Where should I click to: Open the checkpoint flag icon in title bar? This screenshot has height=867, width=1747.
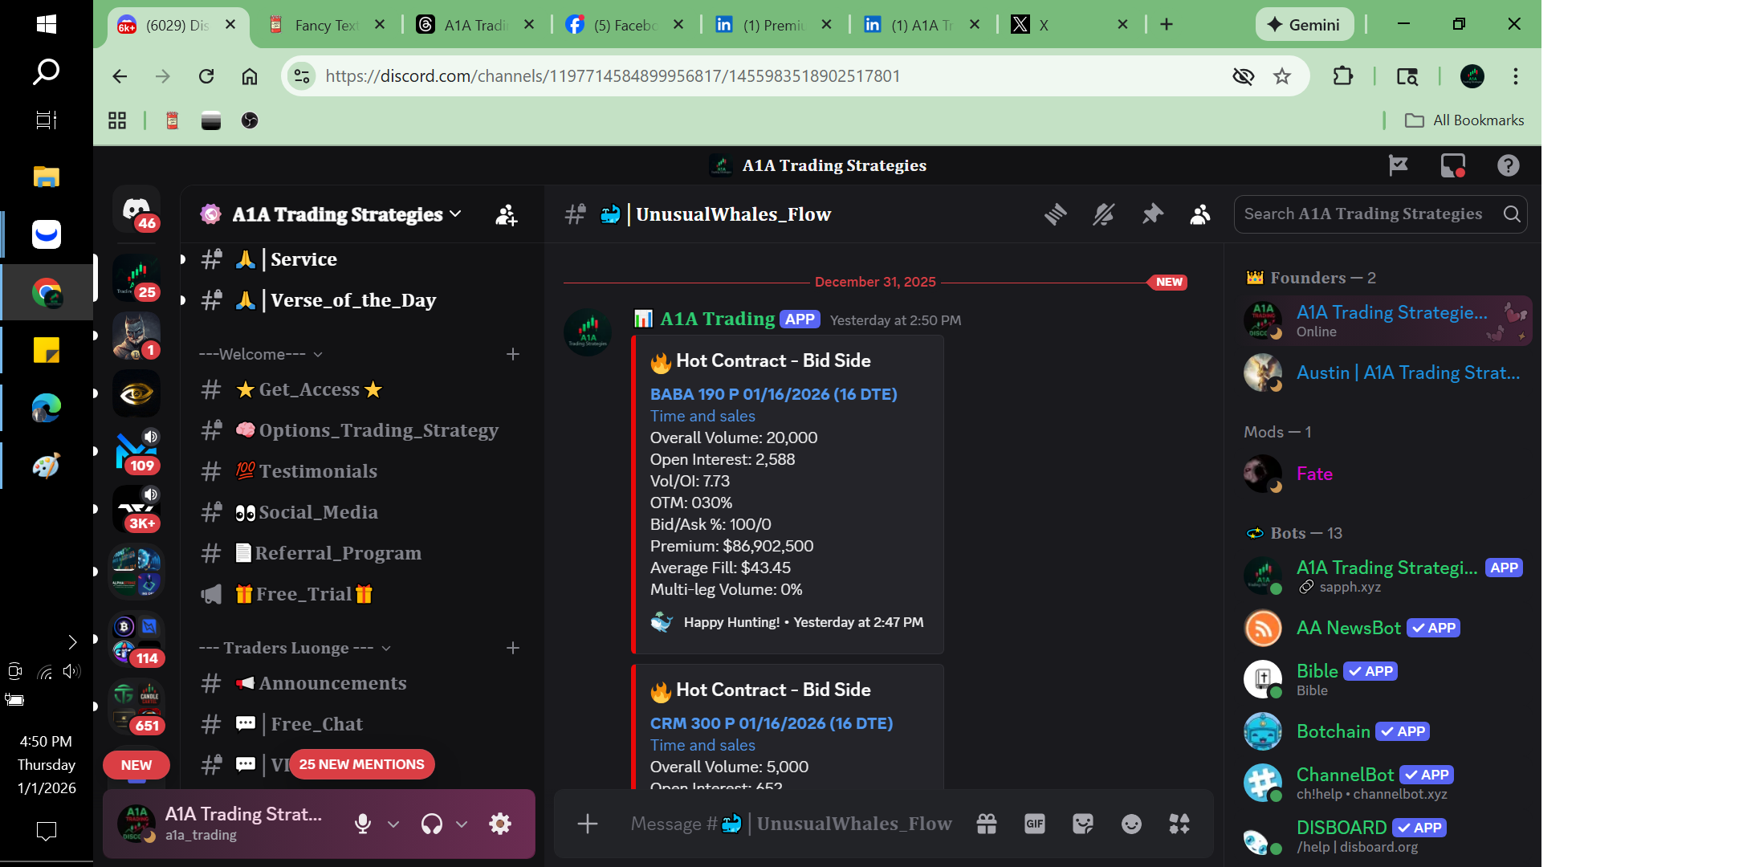click(1399, 165)
